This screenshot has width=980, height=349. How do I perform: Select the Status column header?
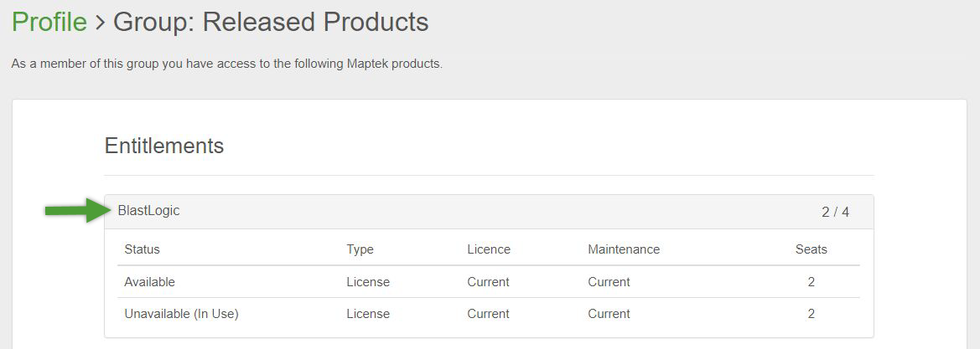tap(142, 249)
